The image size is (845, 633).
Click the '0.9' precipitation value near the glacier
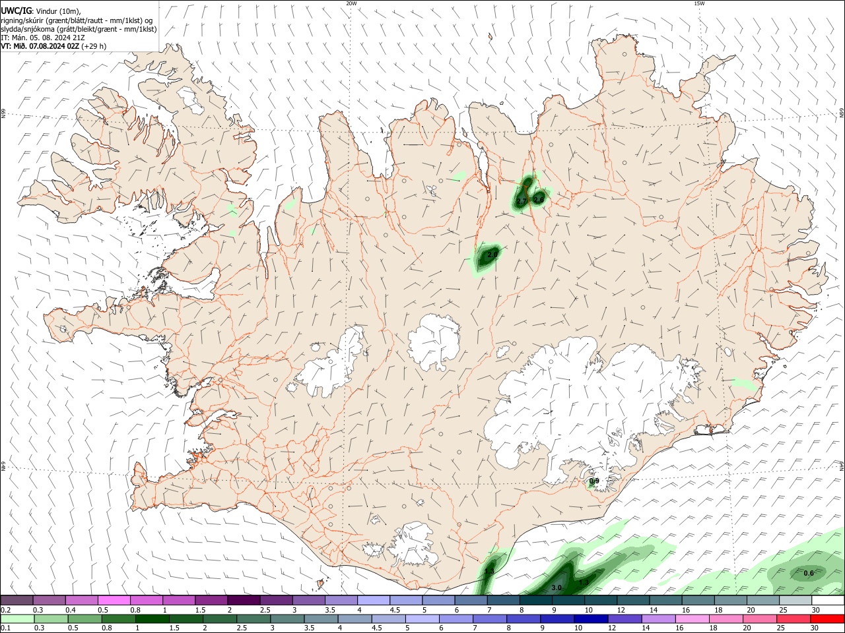[593, 481]
